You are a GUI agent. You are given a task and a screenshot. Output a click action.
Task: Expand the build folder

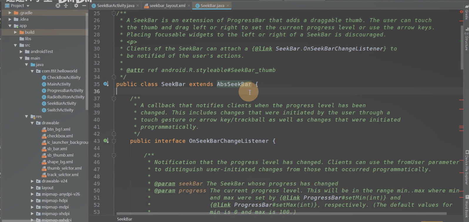coord(15,32)
